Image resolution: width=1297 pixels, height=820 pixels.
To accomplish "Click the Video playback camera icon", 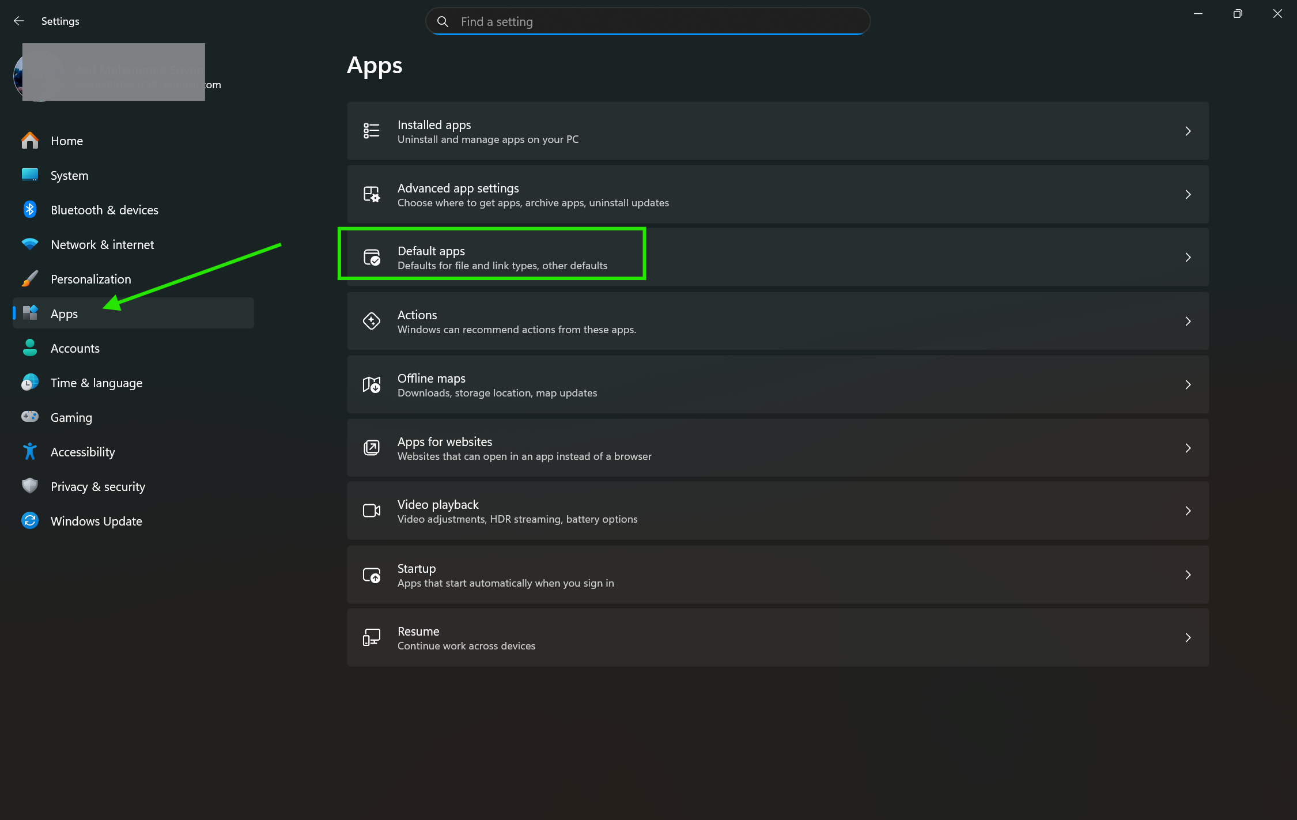I will [x=372, y=511].
